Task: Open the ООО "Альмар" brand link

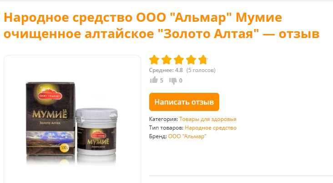Action: click(x=187, y=136)
